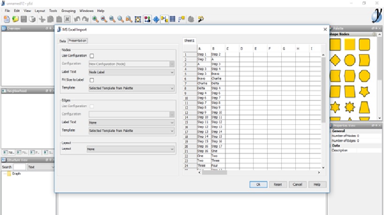Toggle the grid icon in toolbar
Screen dimensions: 384x215
[173, 19]
